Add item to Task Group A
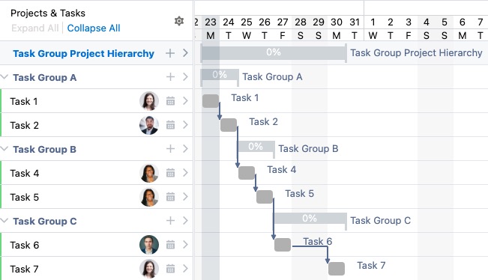Viewport: 488px width, 280px height. 170,77
